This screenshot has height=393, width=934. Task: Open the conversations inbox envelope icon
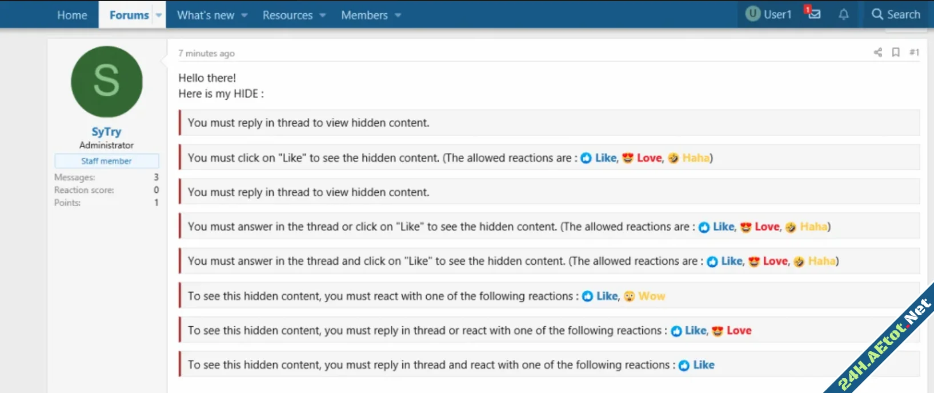tap(813, 14)
